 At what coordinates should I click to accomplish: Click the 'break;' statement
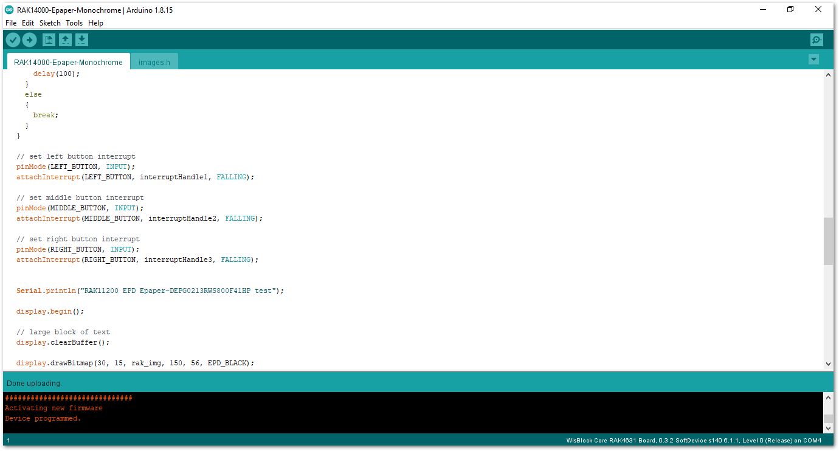point(46,115)
